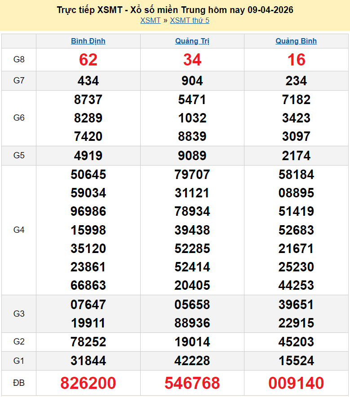Viewport: 350px width, 397px height.
Task: Select the G6 number 7182
Action: tap(296, 100)
